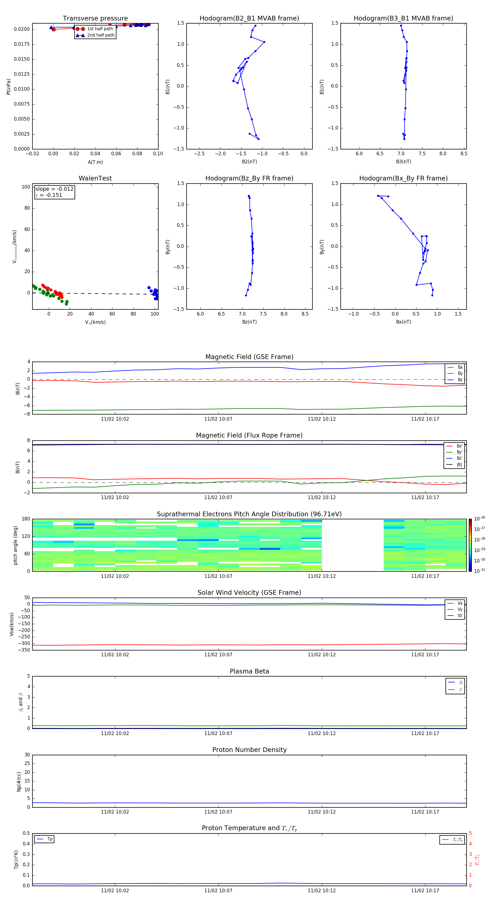499x915 pixels.
Task: Click the 'Hodogram(B2_B1 MVAB frame)' title
Action: 249,19
